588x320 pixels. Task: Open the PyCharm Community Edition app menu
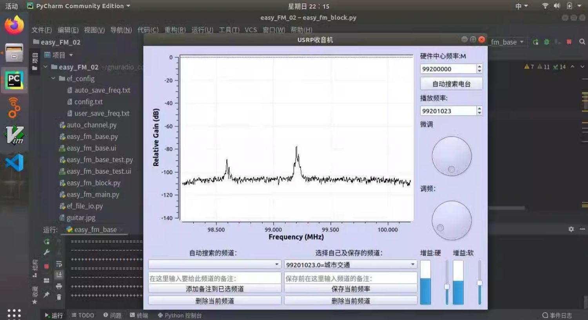(79, 6)
